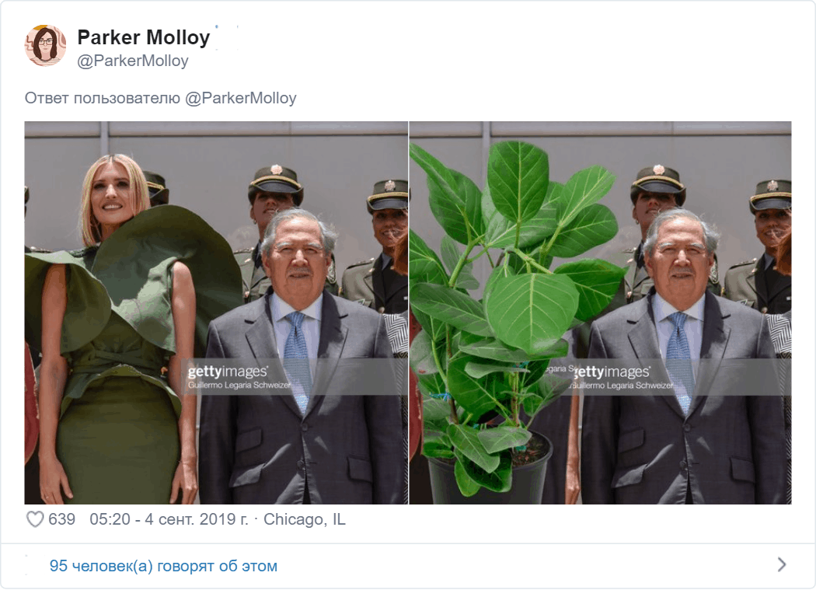816x590 pixels.
Task: Click the 'Ответ пользователю' reply text
Action: pyautogui.click(x=102, y=98)
